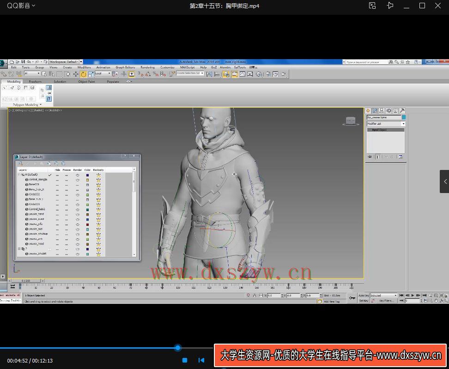The width and height of the screenshot is (449, 369).
Task: Open the Workspace: Default dropdown
Action: point(66,62)
